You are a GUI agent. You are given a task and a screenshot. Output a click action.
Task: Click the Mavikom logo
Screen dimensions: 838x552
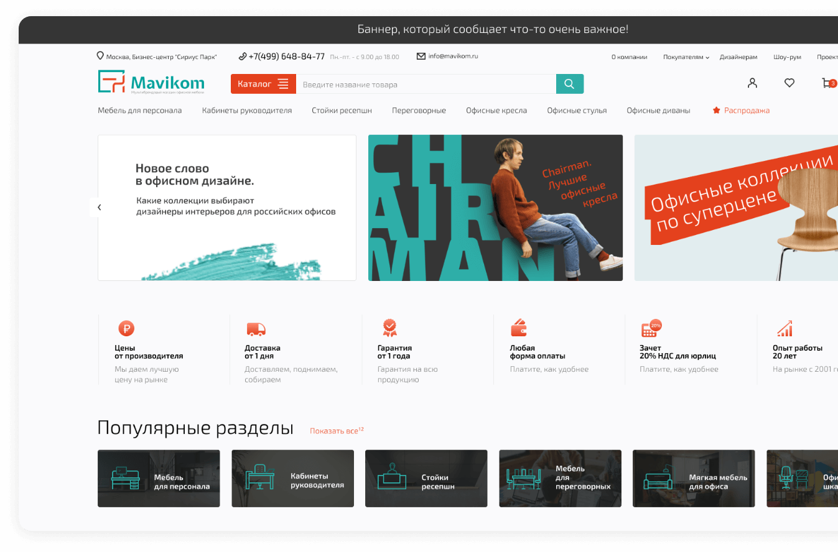pyautogui.click(x=151, y=83)
